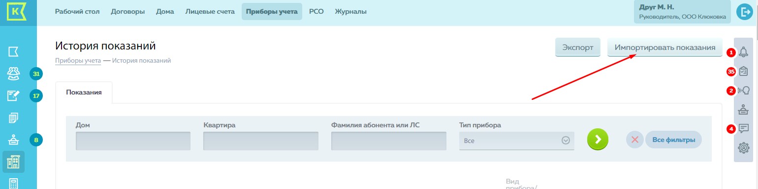
Task: Open the chat messages icon with badge 4
Action: 744,129
